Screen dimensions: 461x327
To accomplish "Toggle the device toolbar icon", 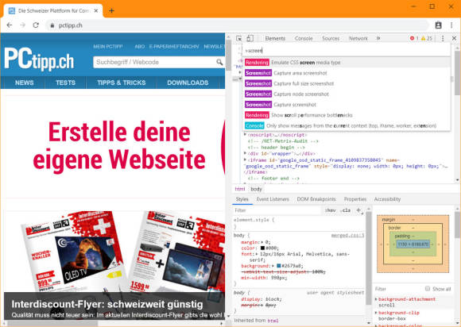I will coord(250,38).
